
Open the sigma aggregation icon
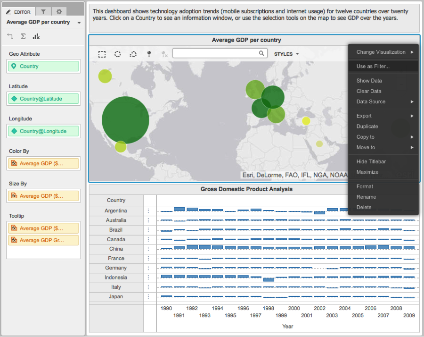(23, 36)
